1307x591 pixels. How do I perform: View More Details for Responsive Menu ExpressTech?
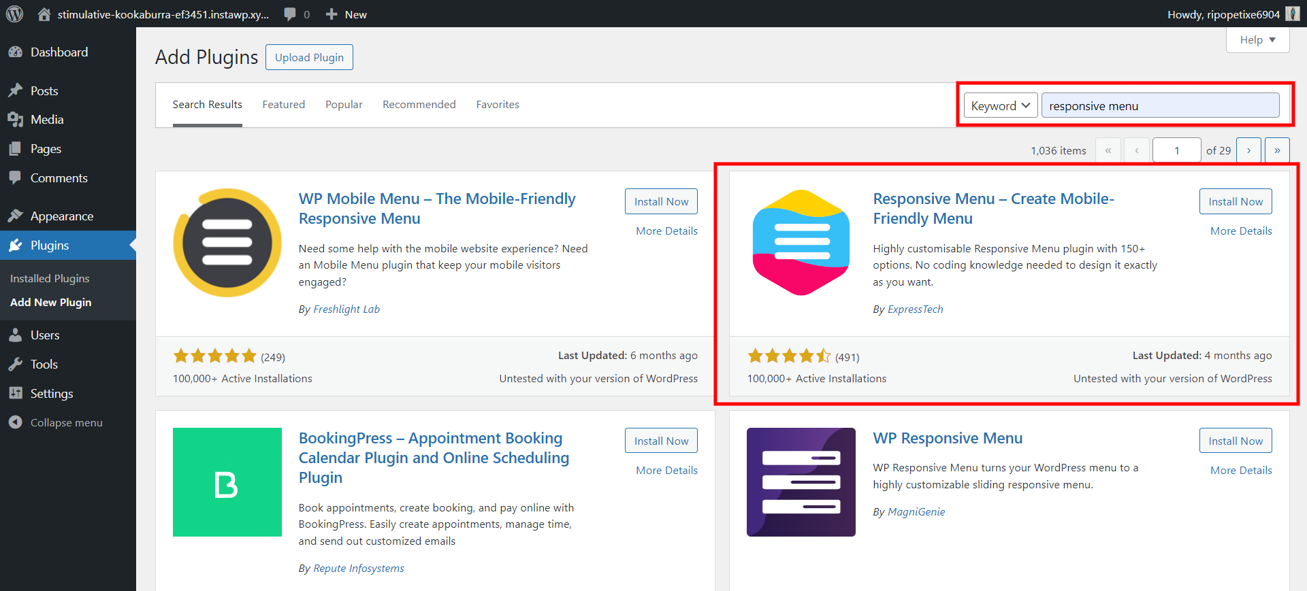point(1241,231)
